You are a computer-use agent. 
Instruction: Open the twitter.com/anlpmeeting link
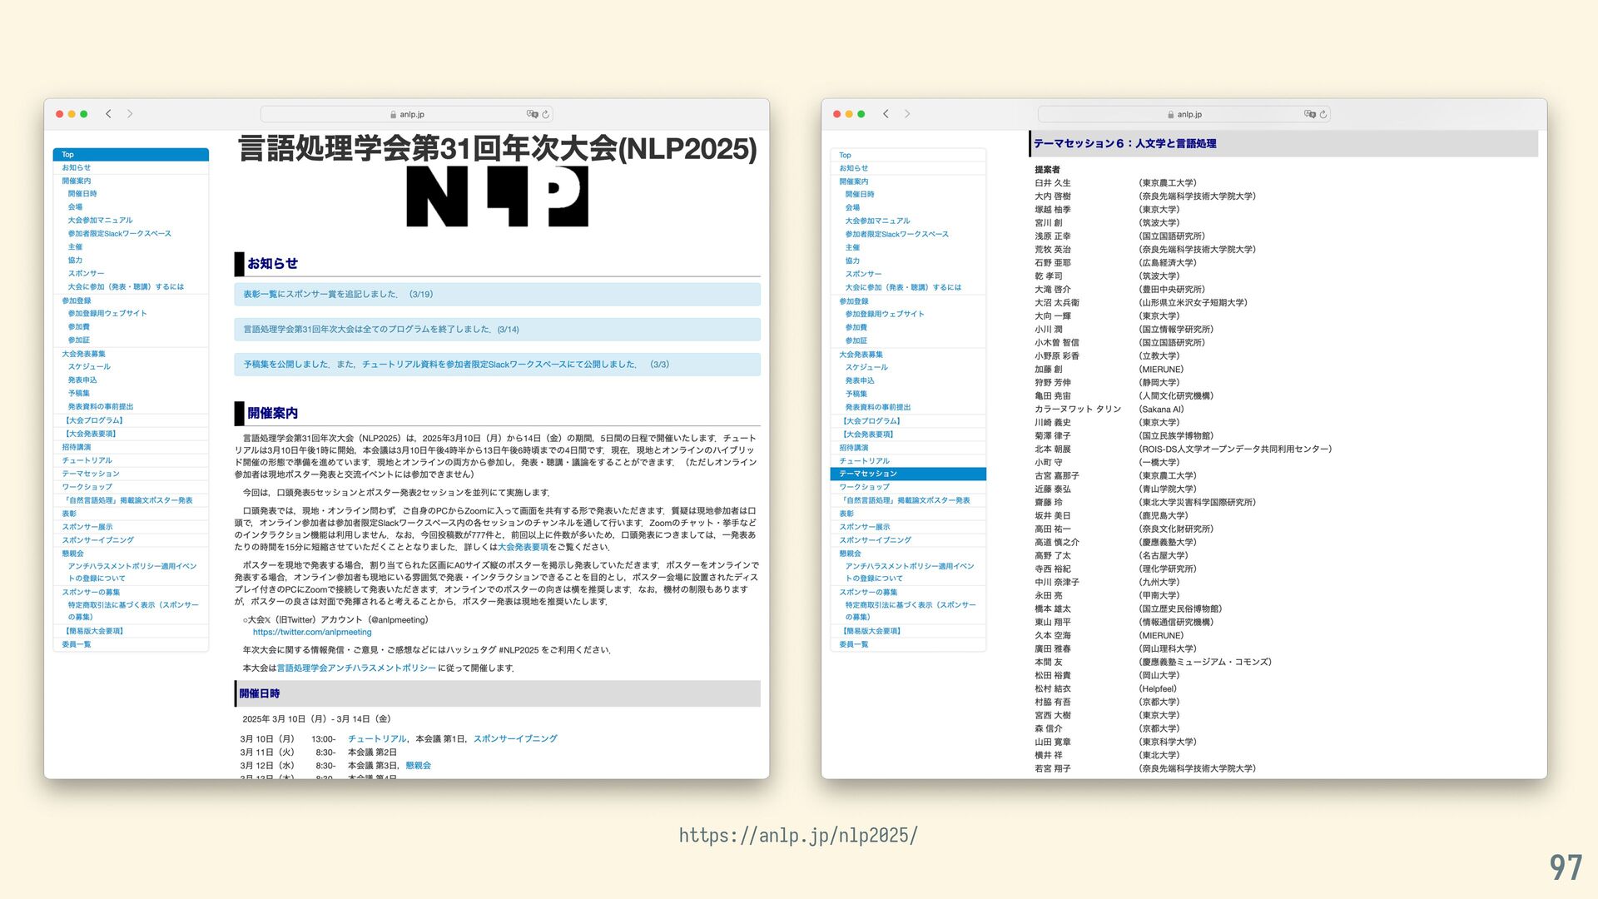click(x=312, y=633)
